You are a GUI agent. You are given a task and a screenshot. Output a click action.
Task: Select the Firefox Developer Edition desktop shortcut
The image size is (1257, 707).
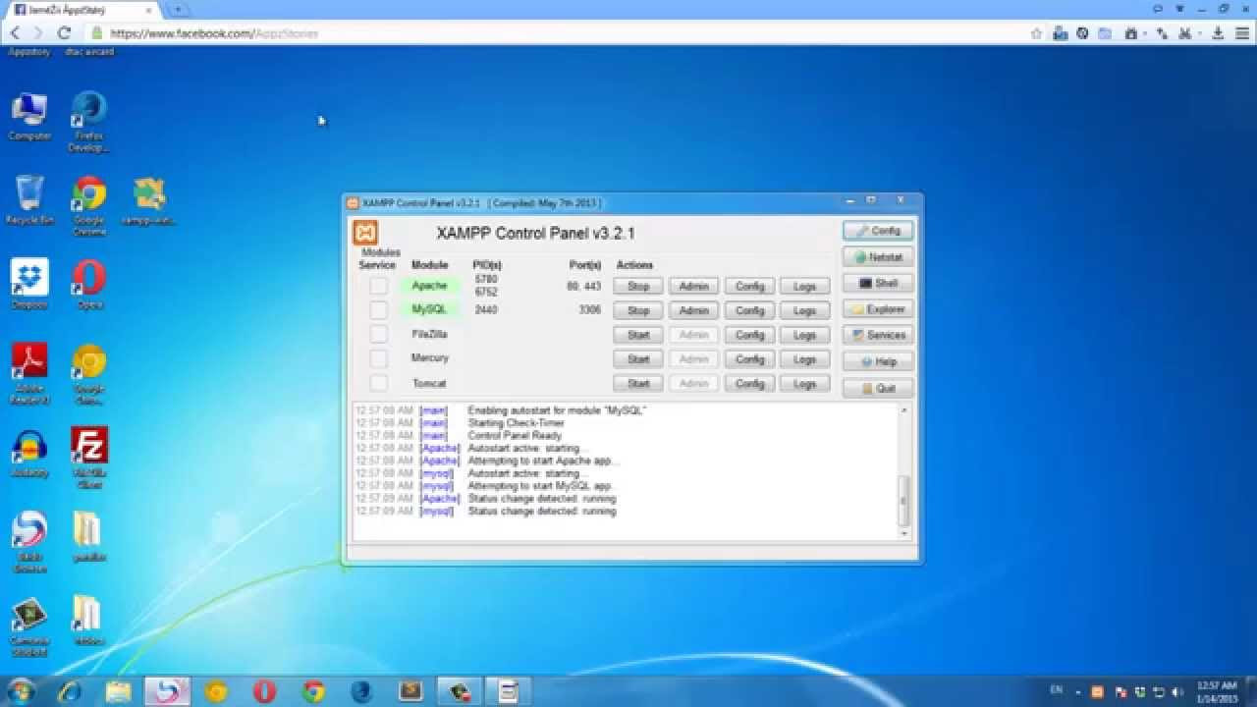(x=88, y=123)
